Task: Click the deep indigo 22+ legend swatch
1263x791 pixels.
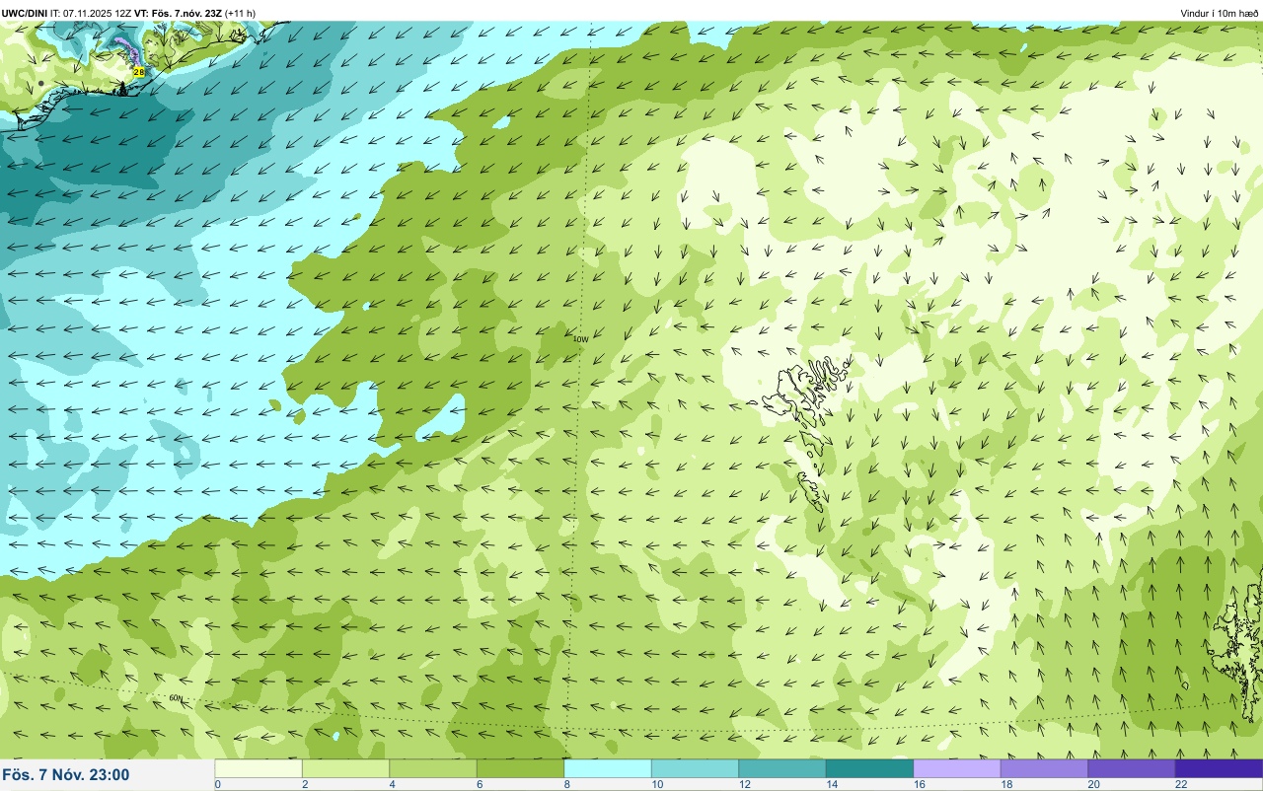Action: (1219, 768)
